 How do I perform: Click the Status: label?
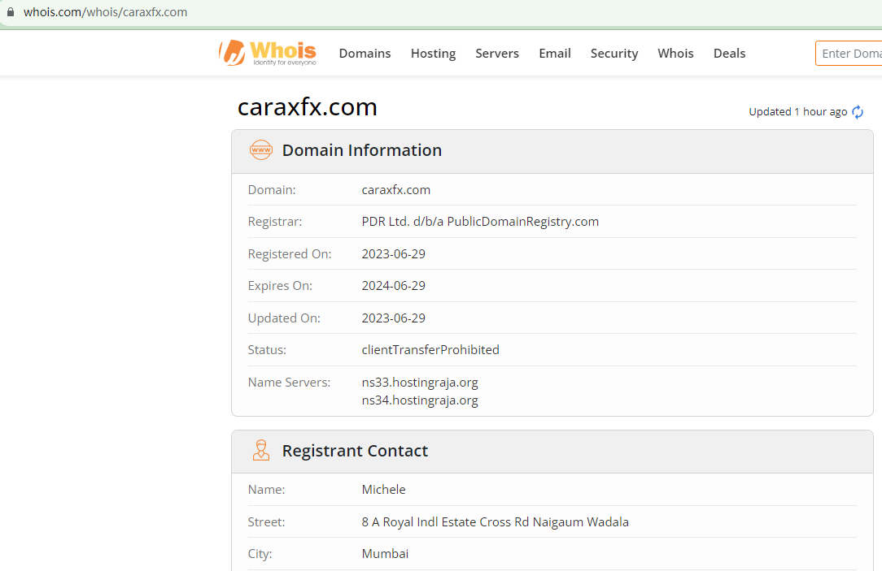(267, 350)
